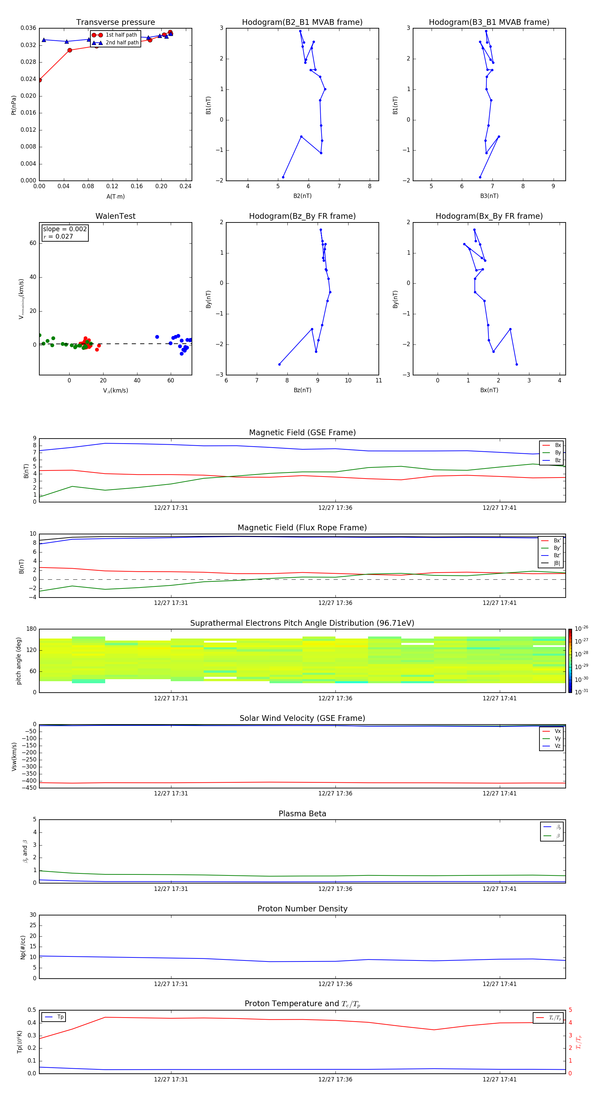This screenshot has height=1109, width=605.
Task: Click the pitch angle colorbar
Action: (x=570, y=661)
